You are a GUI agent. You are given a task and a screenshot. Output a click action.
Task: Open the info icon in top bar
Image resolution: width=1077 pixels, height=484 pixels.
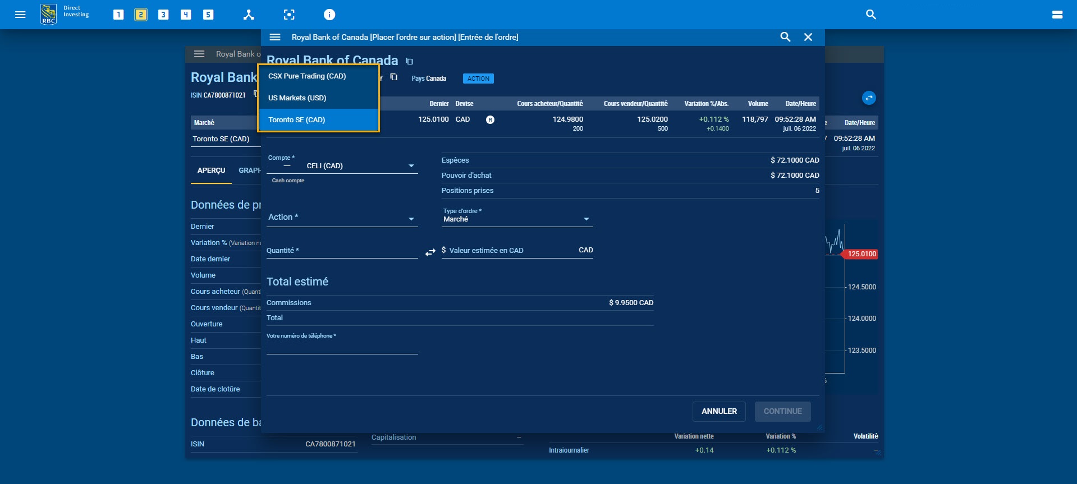[329, 15]
